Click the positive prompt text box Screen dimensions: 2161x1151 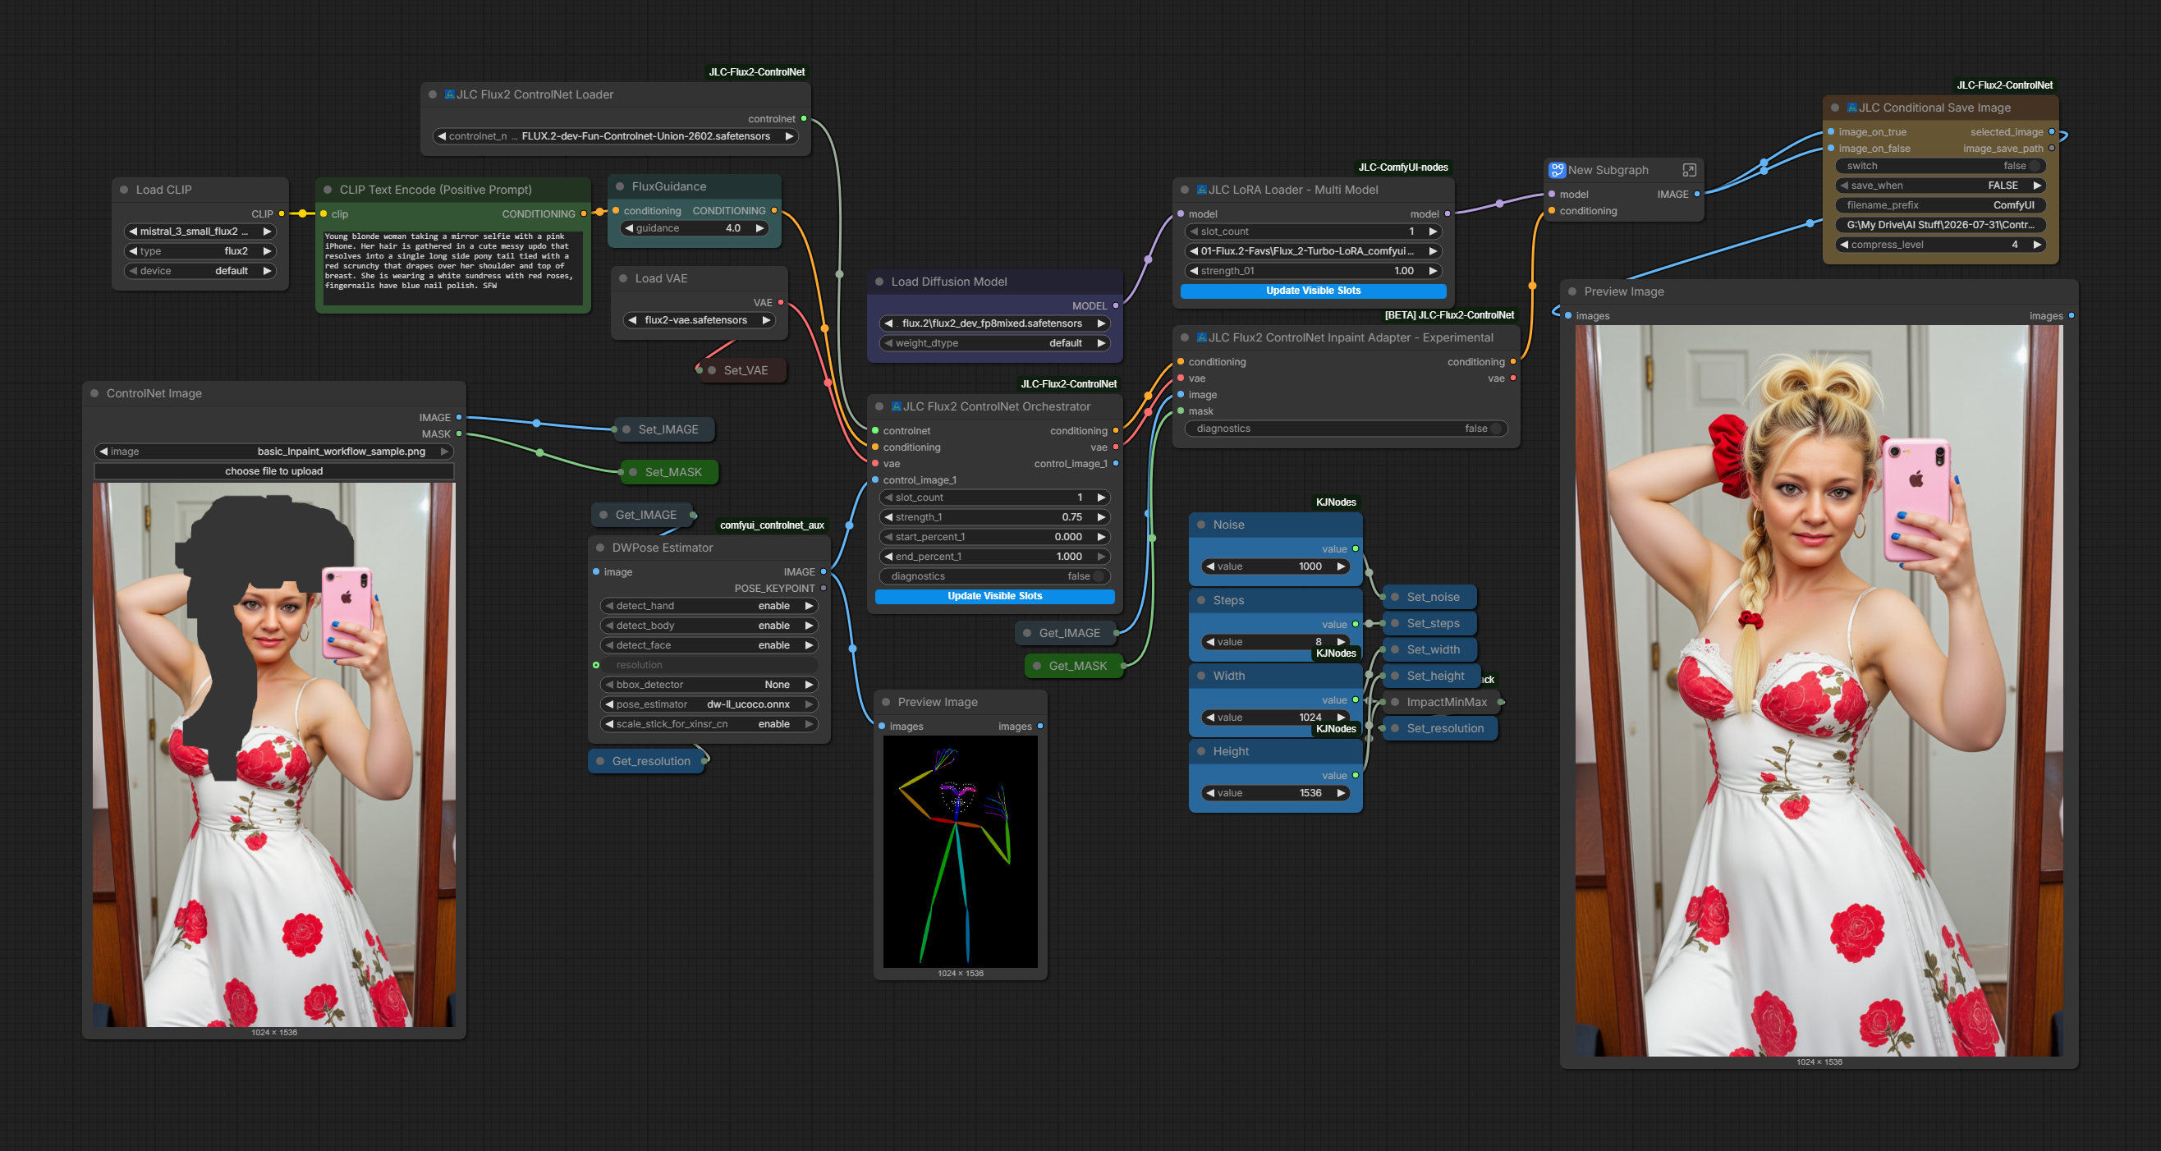click(453, 268)
